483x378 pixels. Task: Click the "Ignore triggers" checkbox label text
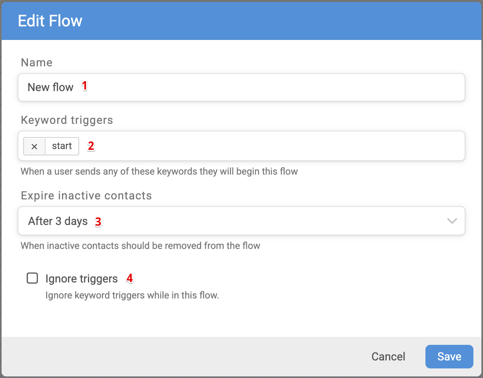pos(82,279)
